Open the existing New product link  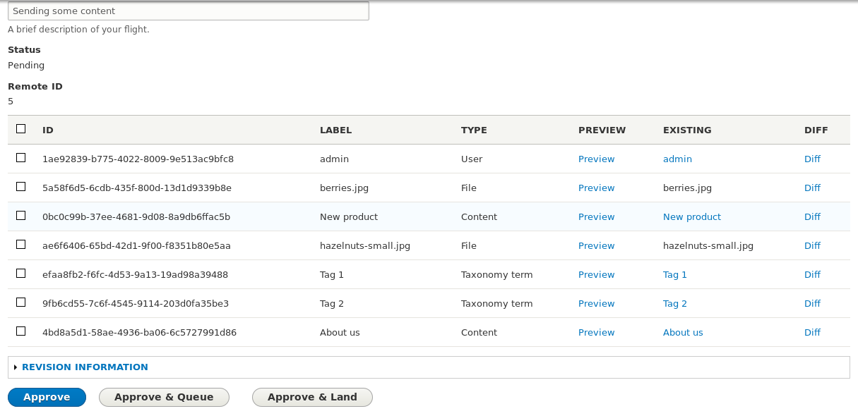coord(692,217)
